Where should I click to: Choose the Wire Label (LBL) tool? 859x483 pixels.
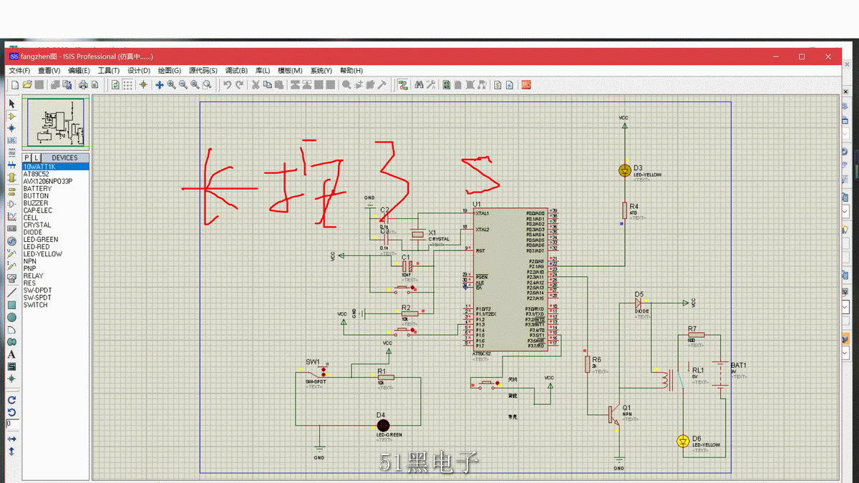(x=11, y=140)
